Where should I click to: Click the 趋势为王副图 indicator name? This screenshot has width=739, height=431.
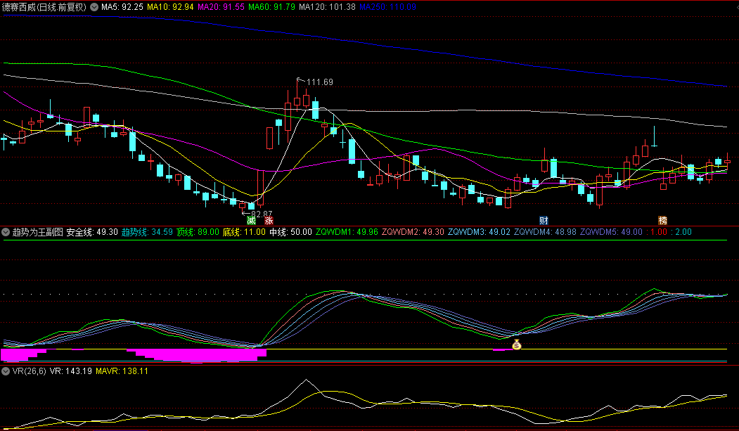point(37,231)
